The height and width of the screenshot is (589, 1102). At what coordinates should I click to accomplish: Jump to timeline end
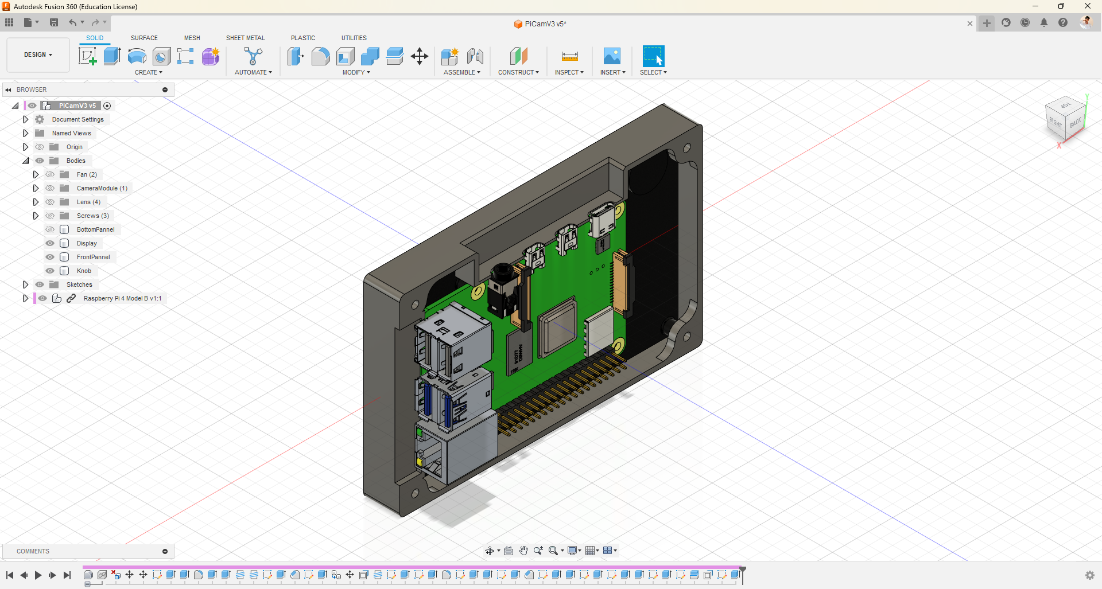(67, 575)
